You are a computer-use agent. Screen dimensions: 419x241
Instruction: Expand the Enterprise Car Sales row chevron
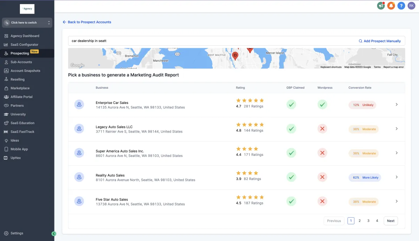(396, 104)
